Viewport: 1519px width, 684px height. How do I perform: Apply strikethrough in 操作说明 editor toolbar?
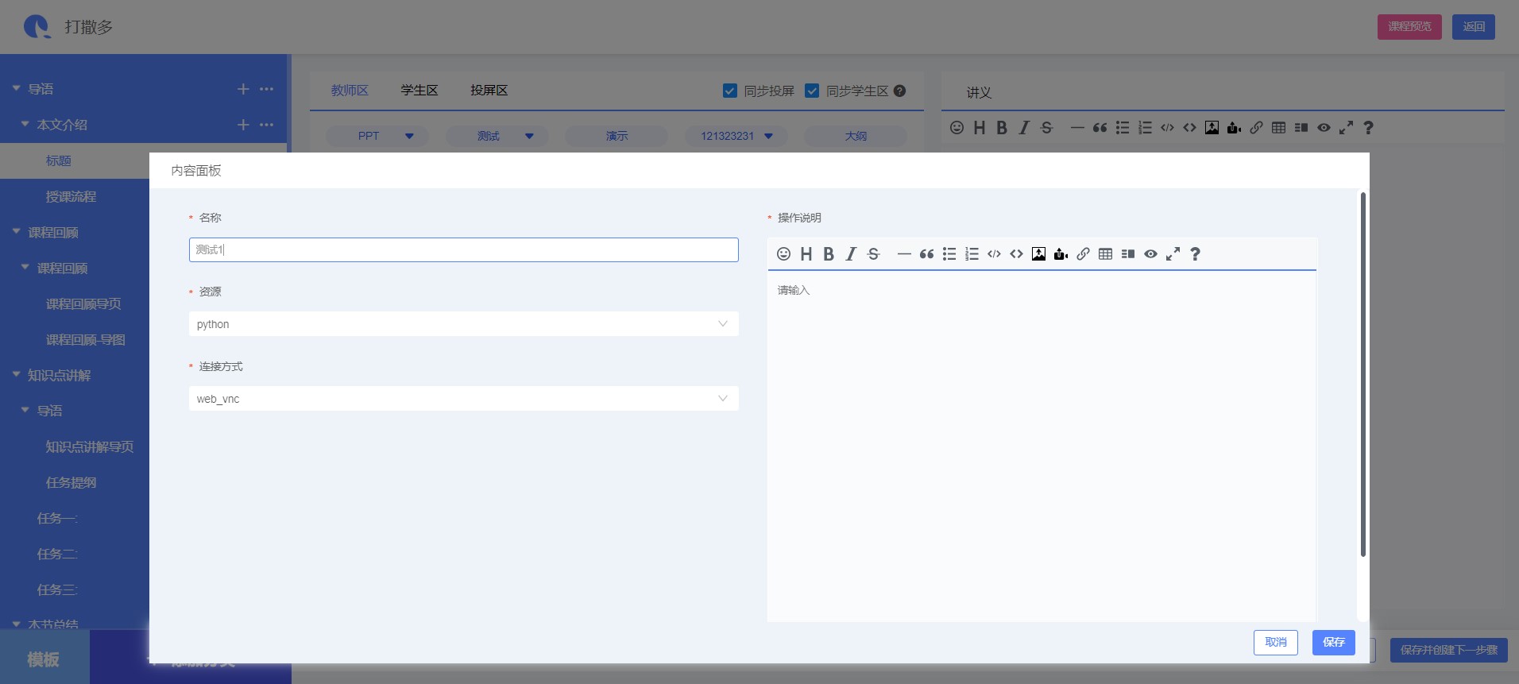click(873, 254)
